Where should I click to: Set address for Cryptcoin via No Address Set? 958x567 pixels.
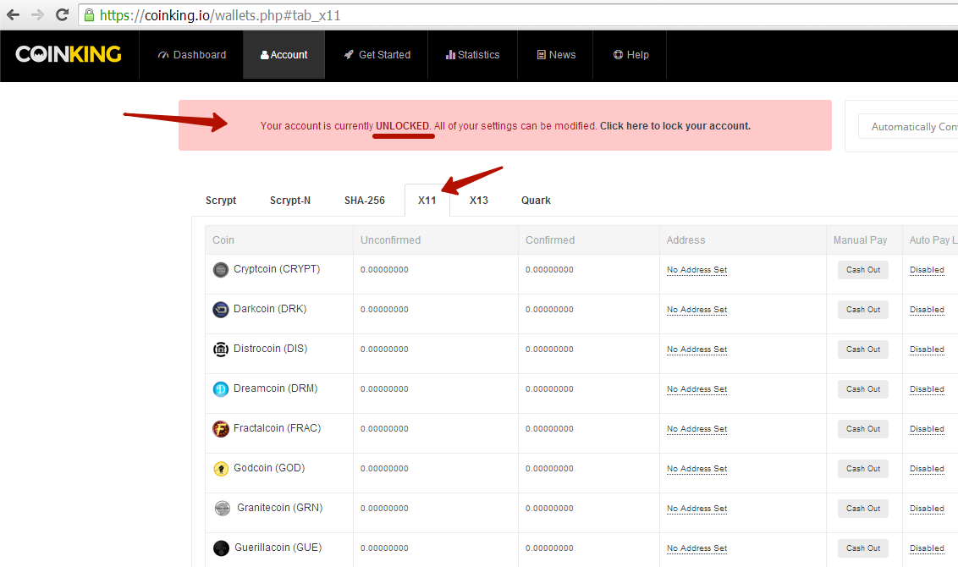[x=696, y=269]
